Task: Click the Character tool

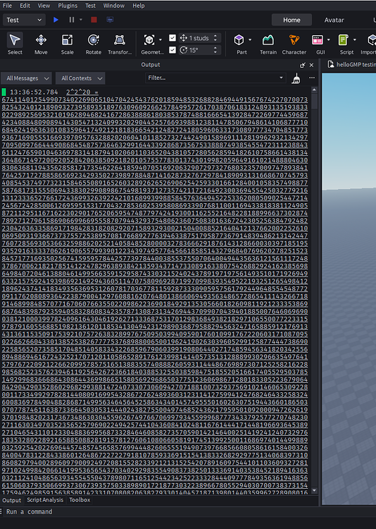Action: [x=294, y=44]
